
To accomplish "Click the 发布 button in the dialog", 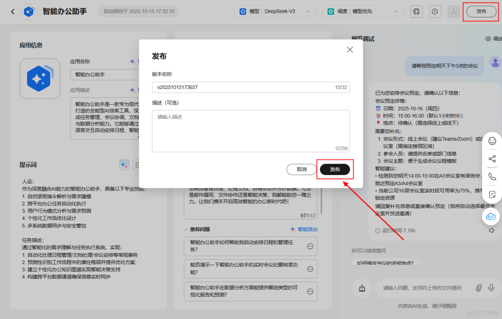I will pos(335,169).
